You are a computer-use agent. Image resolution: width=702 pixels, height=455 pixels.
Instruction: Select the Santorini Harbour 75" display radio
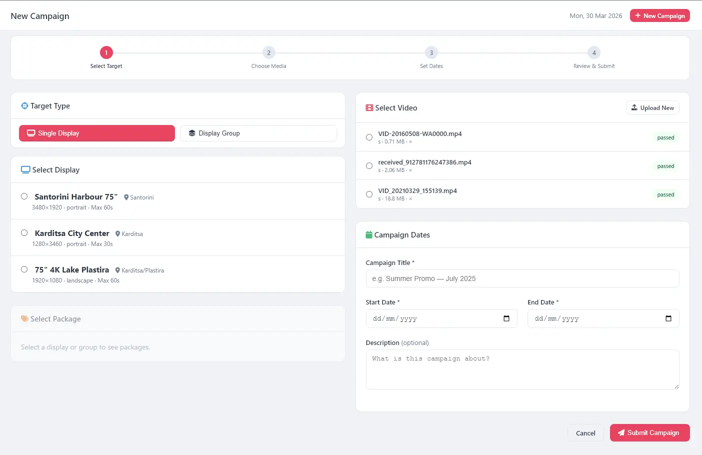[x=24, y=196]
